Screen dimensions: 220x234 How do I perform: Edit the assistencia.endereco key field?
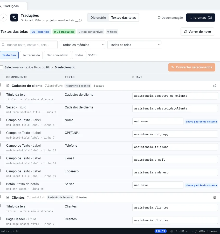(x=175, y=172)
